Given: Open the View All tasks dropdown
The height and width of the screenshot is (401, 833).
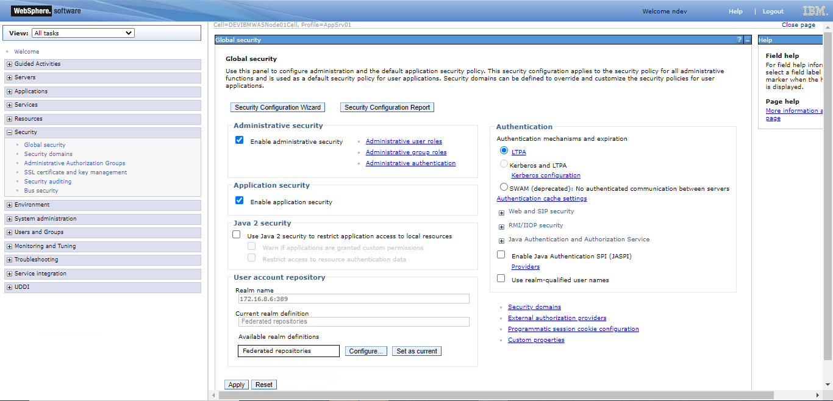Looking at the screenshot, I should (x=83, y=33).
